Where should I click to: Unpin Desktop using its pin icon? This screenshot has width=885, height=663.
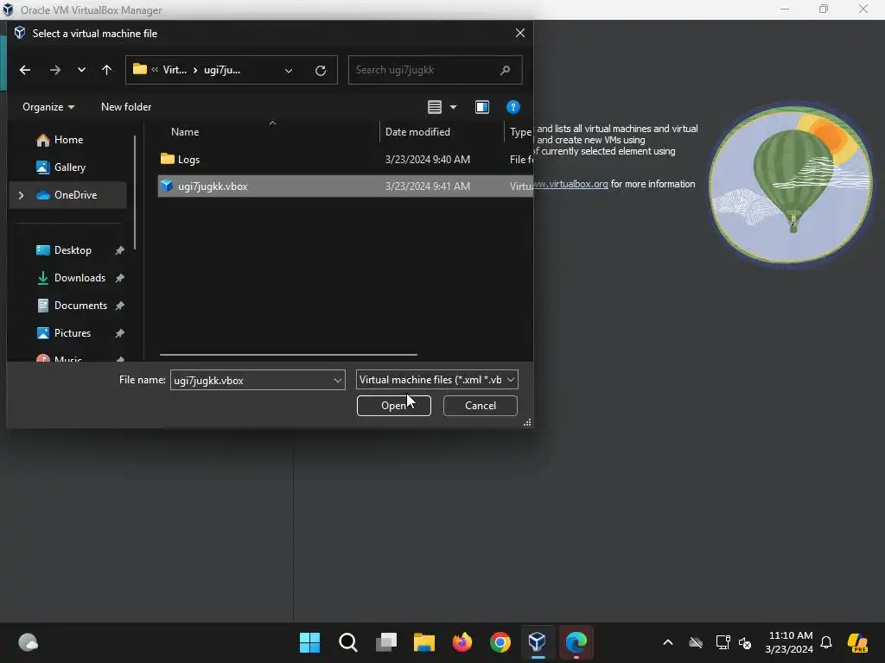[119, 250]
